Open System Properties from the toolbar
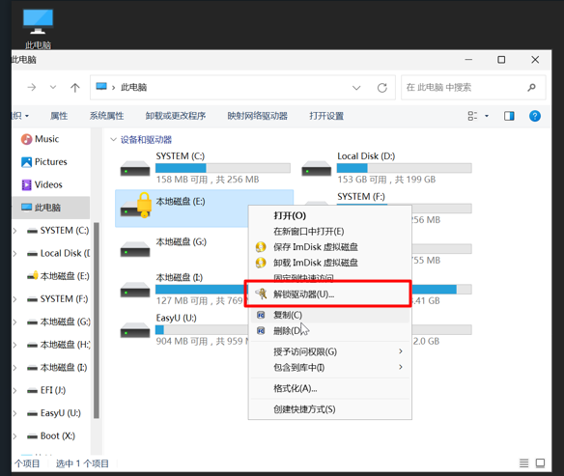The width and height of the screenshot is (564, 476). pos(106,116)
